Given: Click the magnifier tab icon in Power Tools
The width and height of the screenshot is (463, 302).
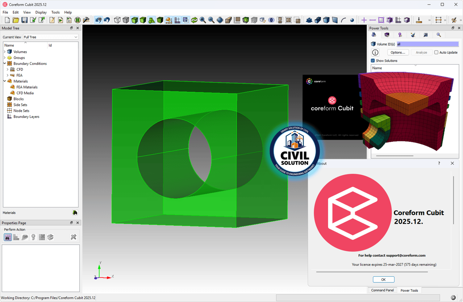Looking at the screenshot, I should coord(439,35).
